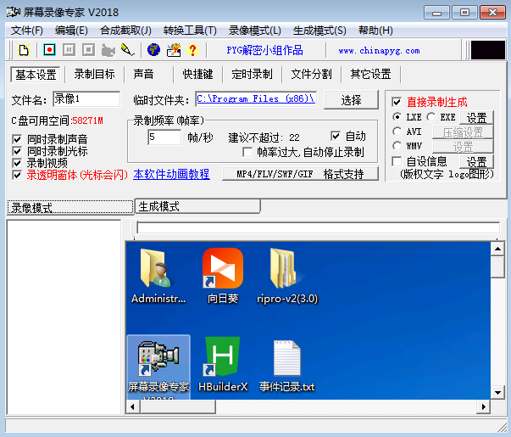Enable 自设信息 checkbox
511x437 pixels.
coord(397,161)
